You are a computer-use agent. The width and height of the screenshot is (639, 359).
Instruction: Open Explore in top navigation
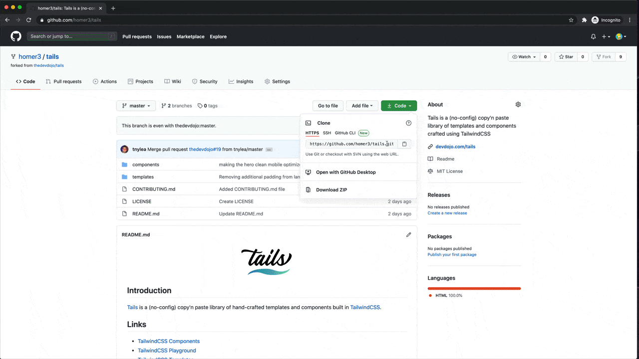point(218,36)
